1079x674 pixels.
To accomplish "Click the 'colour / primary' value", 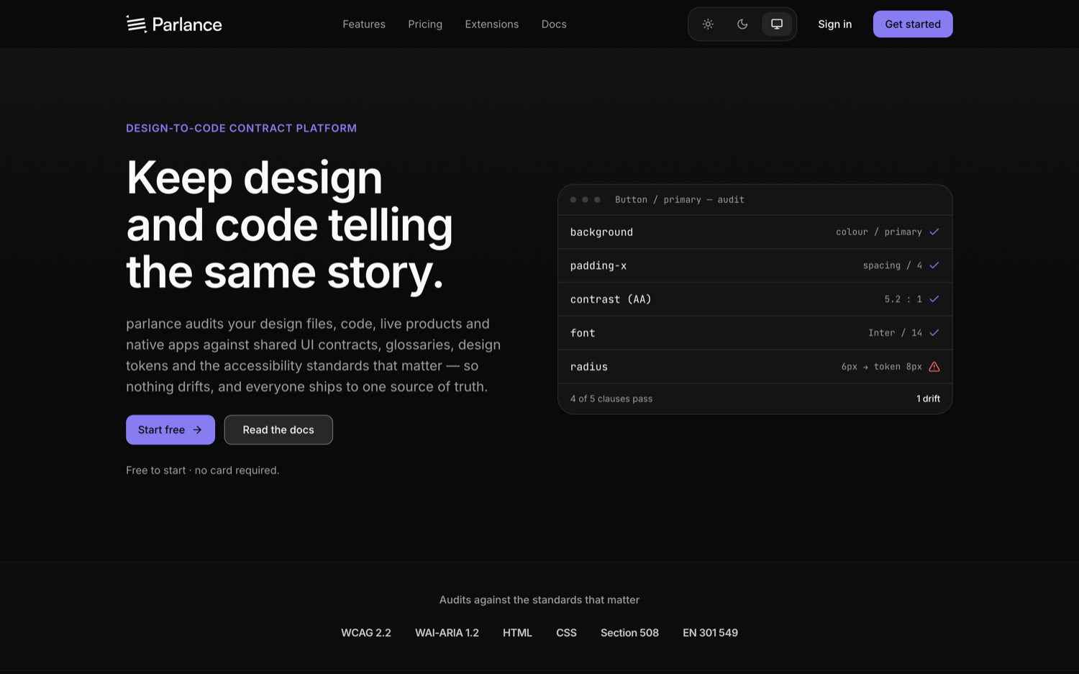I will 879,232.
